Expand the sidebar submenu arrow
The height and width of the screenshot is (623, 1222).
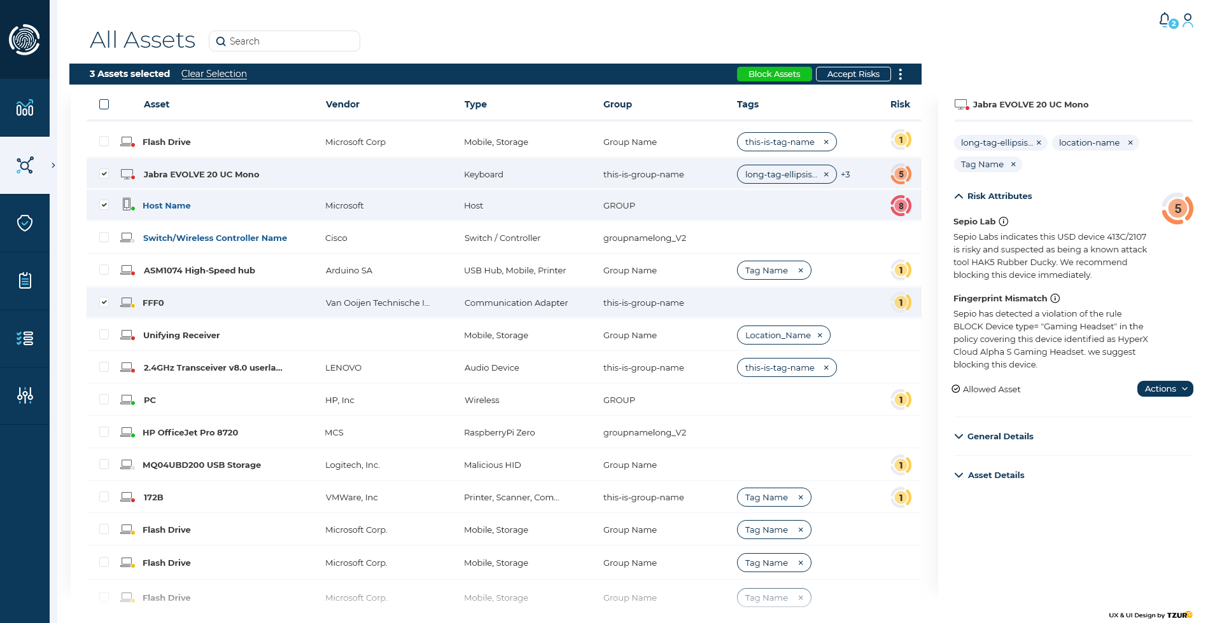pyautogui.click(x=53, y=165)
